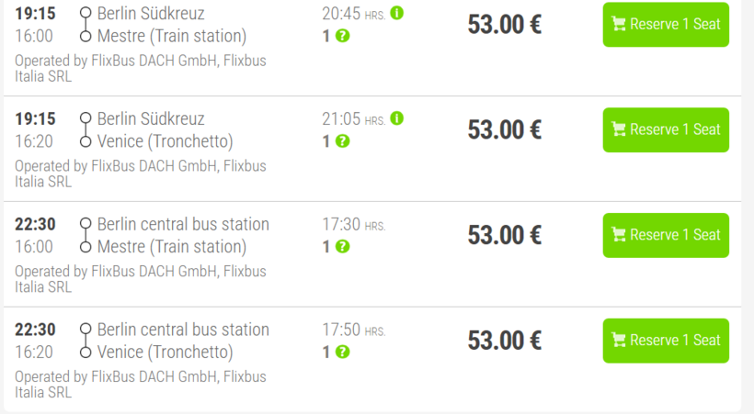The image size is (754, 414).
Task: Open the question mark help on the 21:05 HRS trip
Action: coord(343,142)
